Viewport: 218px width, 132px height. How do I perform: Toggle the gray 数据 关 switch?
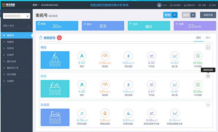point(189,15)
